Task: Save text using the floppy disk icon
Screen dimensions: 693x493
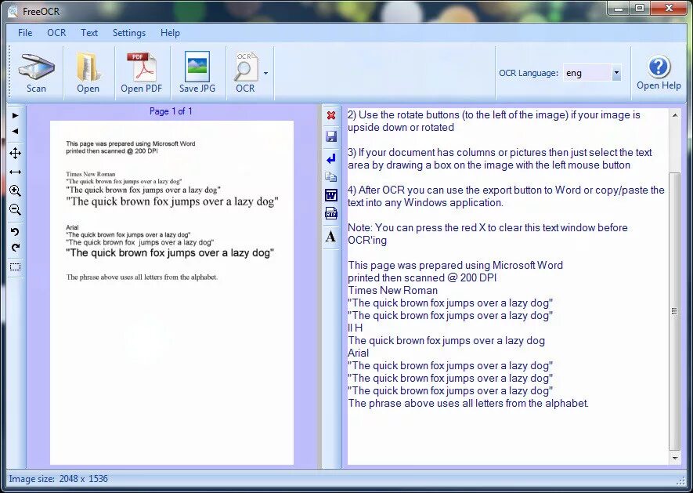Action: pyautogui.click(x=331, y=136)
